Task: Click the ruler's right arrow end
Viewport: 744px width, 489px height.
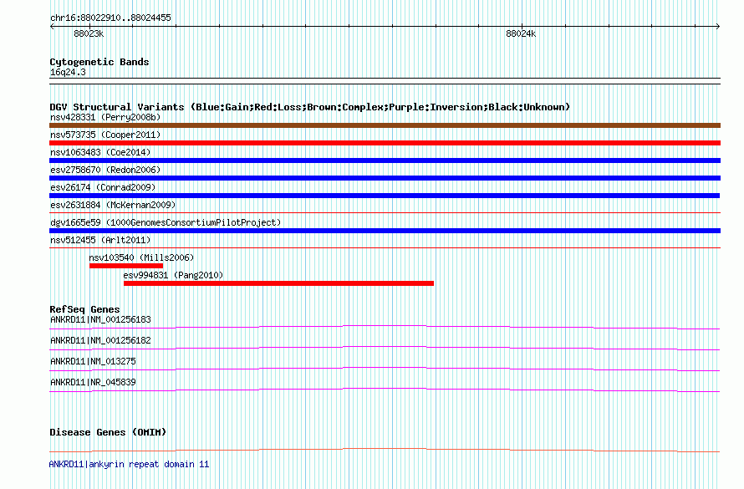Action: [718, 27]
